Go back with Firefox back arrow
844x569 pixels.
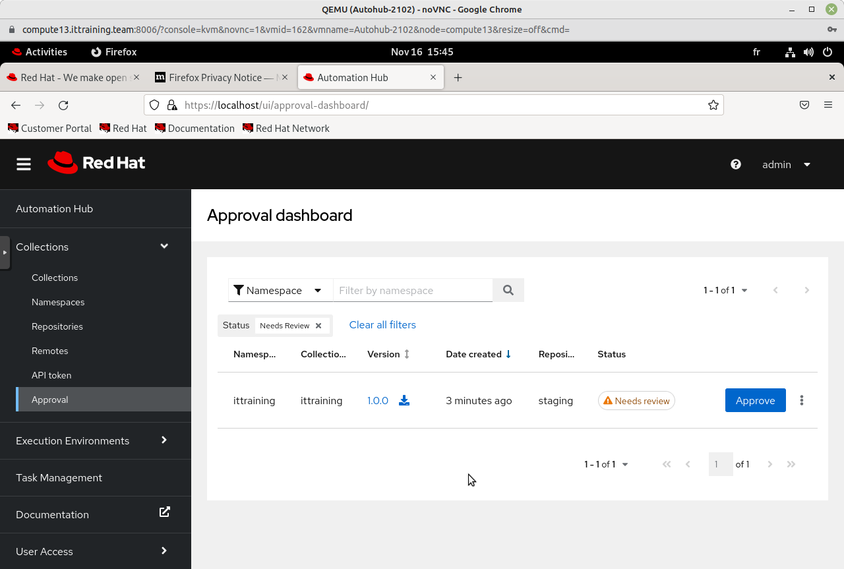click(x=16, y=105)
